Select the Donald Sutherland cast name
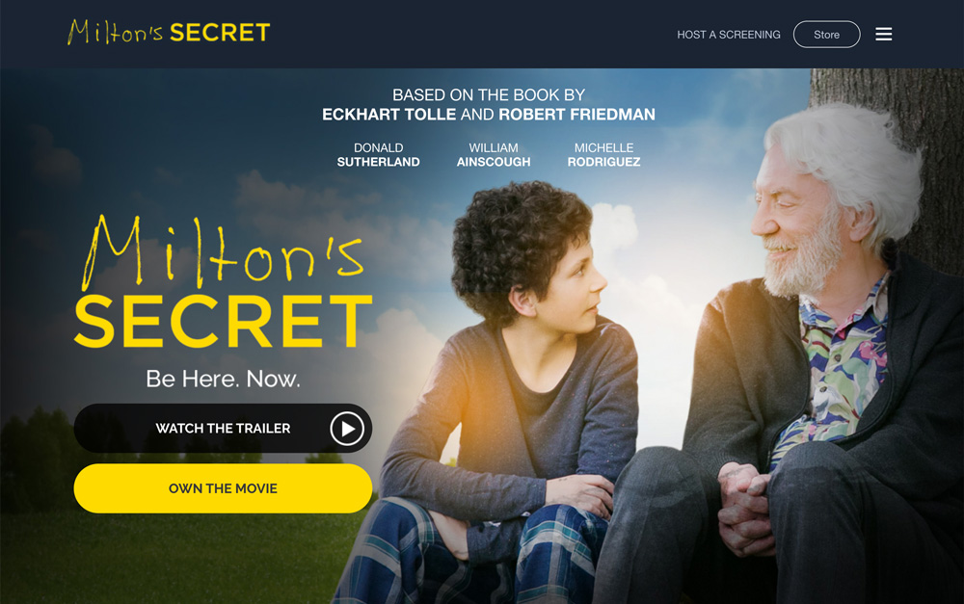 pyautogui.click(x=378, y=155)
